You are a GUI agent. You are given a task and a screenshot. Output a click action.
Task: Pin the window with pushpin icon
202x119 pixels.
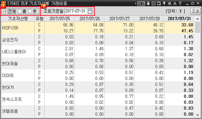[164, 3]
